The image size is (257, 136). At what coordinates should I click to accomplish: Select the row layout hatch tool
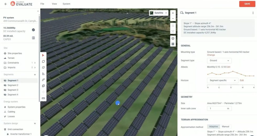(43, 74)
